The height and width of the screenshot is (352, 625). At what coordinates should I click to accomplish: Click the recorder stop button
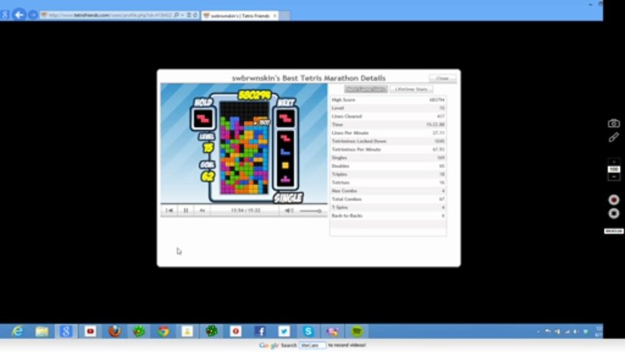tap(614, 213)
